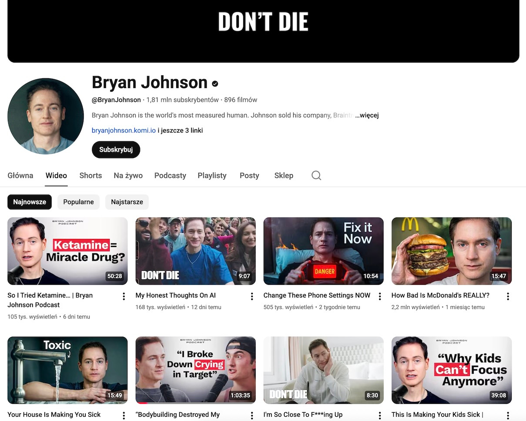Open options menu for Your House Is Making You Sick
The image size is (526, 421).
tap(124, 416)
